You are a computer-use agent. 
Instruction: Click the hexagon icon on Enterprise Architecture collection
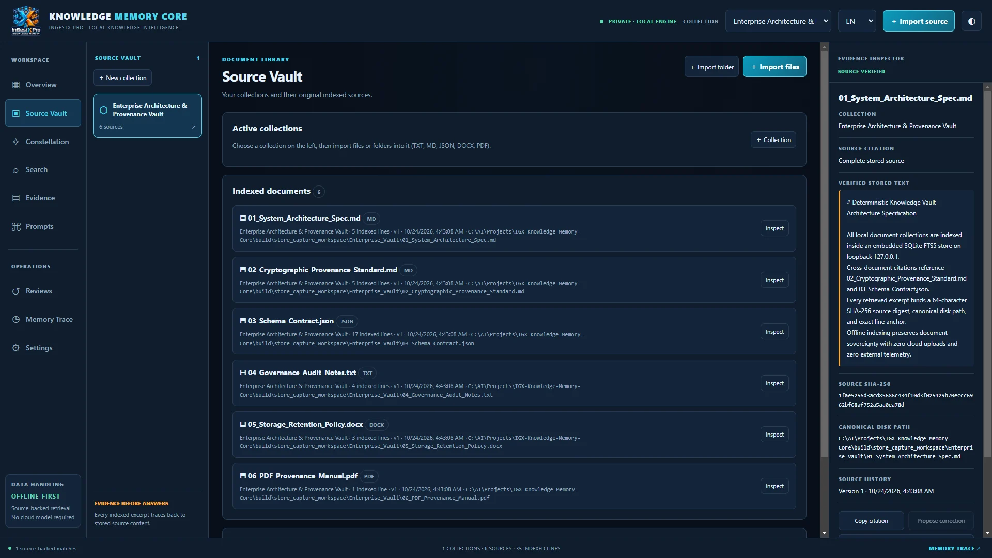pos(104,110)
